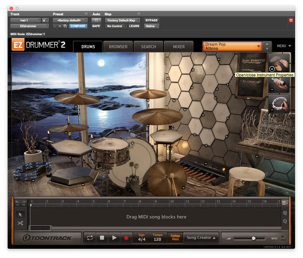Select the scissors cut tool
The width and height of the screenshot is (303, 258).
point(20,223)
